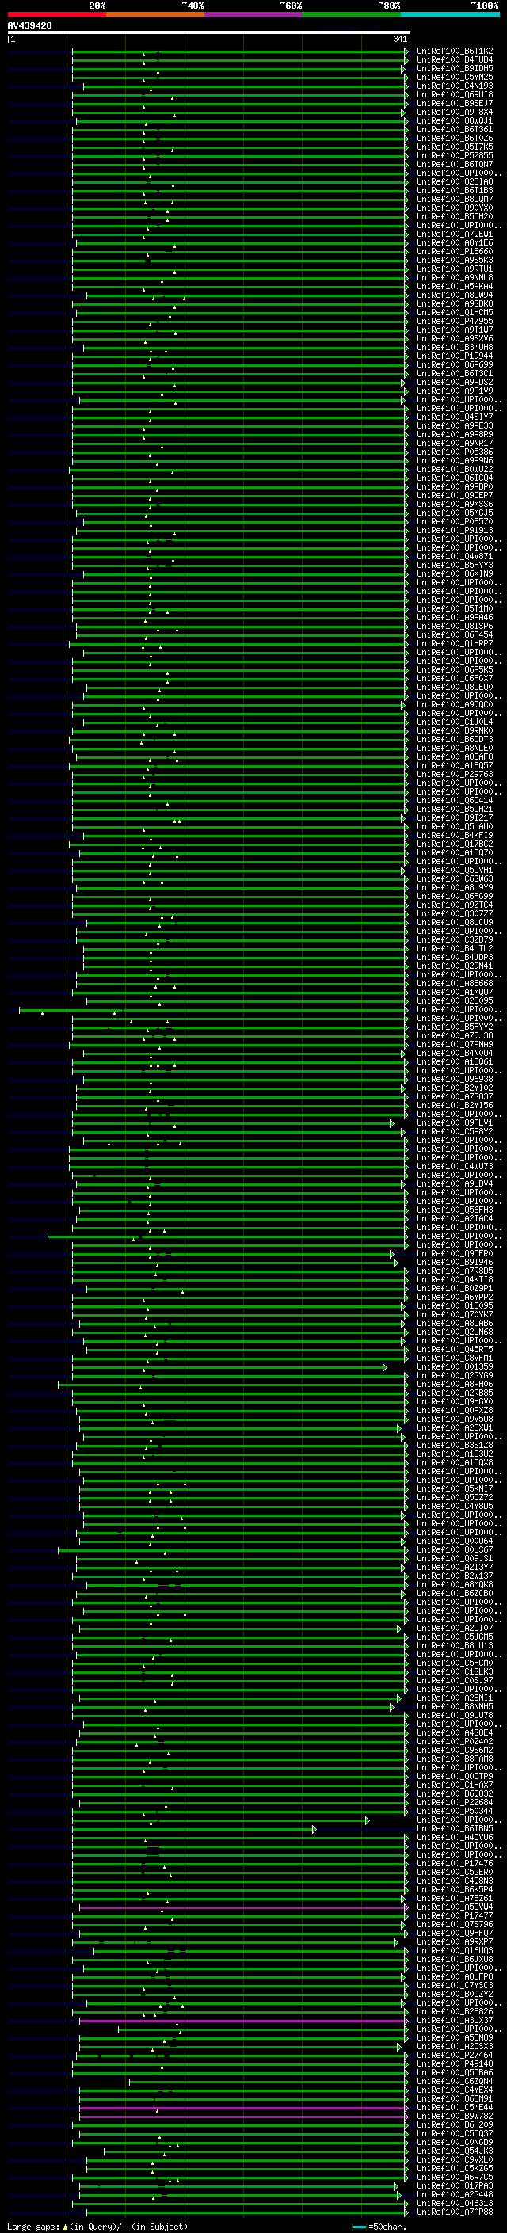Select hit label UniRef100_A9RXP7
The image size is (507, 2233).
click(x=454, y=1941)
